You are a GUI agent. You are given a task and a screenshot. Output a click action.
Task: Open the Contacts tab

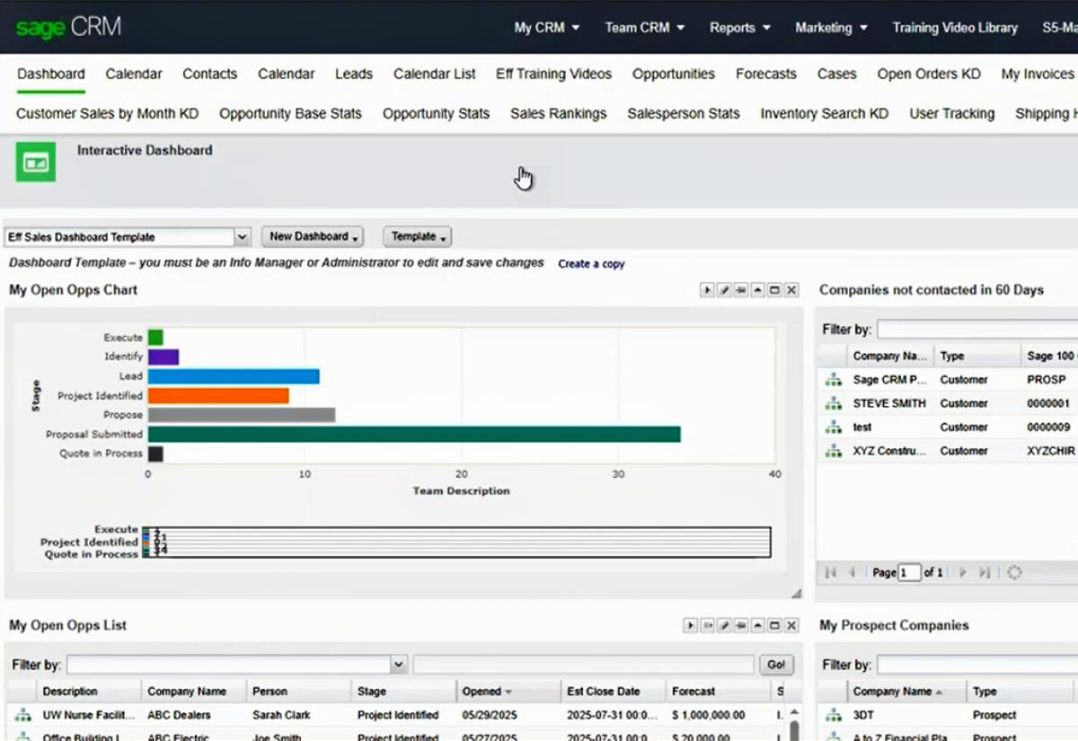pyautogui.click(x=209, y=75)
